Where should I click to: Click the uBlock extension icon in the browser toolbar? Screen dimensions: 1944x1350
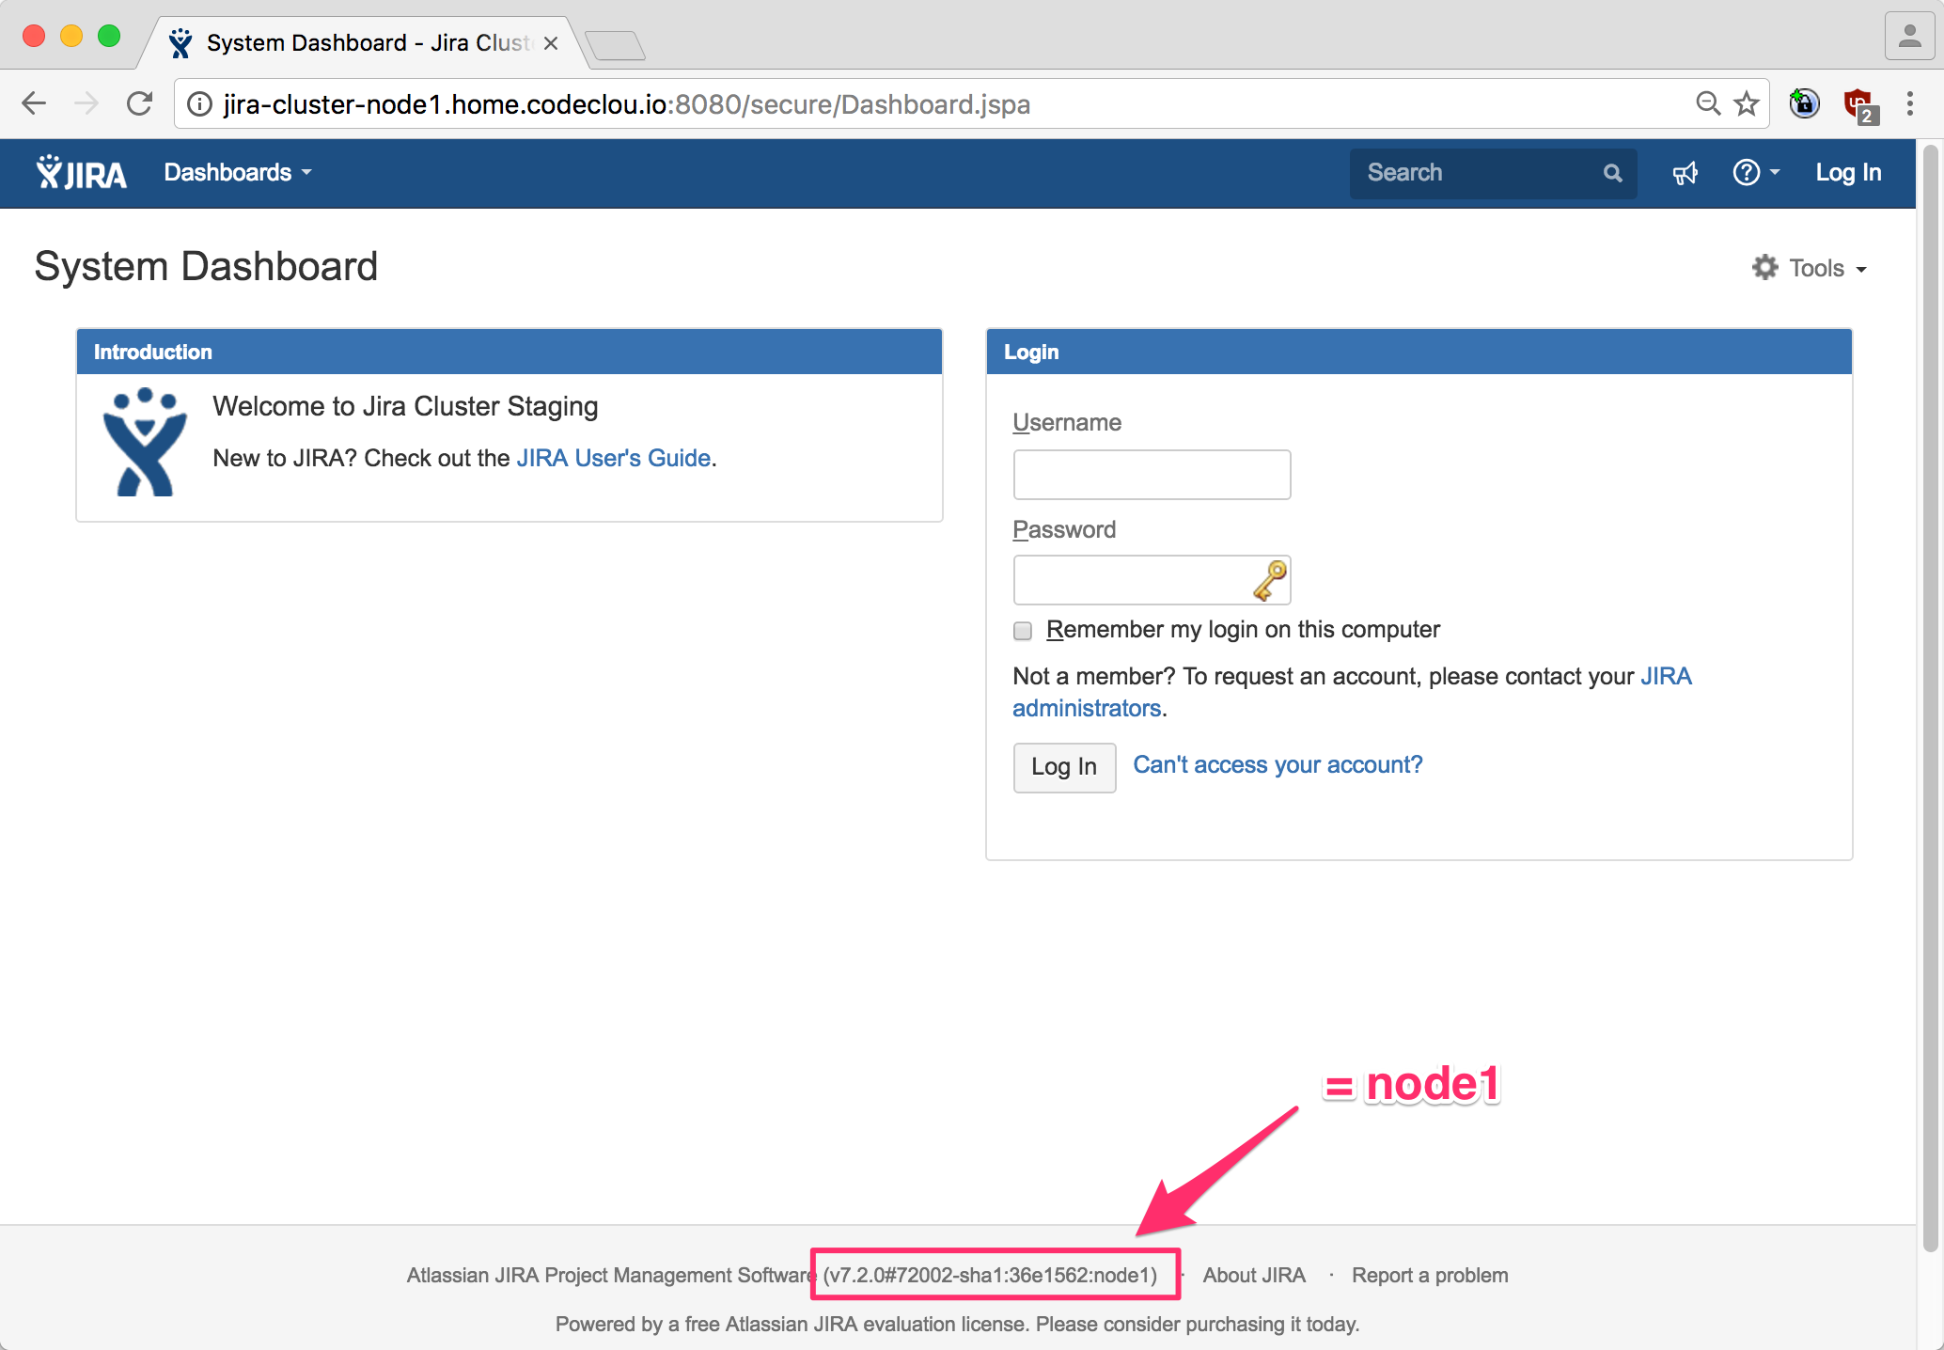[x=1858, y=103]
